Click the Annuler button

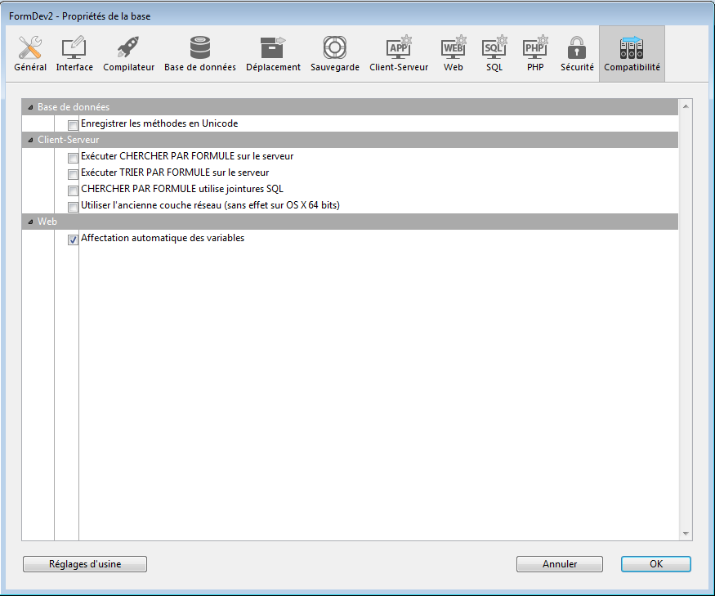tap(560, 564)
